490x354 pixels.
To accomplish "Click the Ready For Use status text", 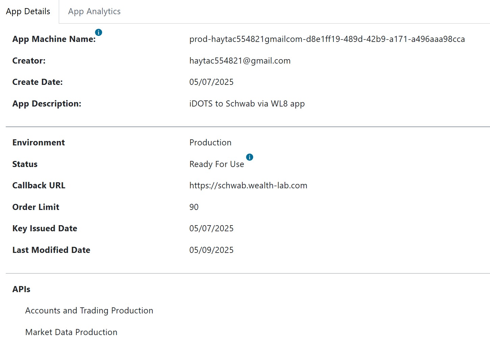I will click(217, 164).
